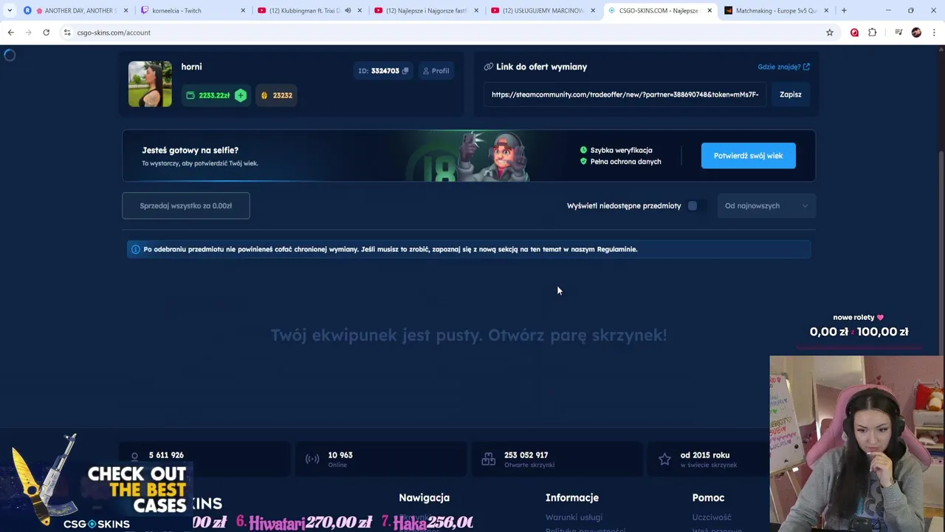This screenshot has width=945, height=532.
Task: Click the Pomoc footer heading
Action: [708, 498]
